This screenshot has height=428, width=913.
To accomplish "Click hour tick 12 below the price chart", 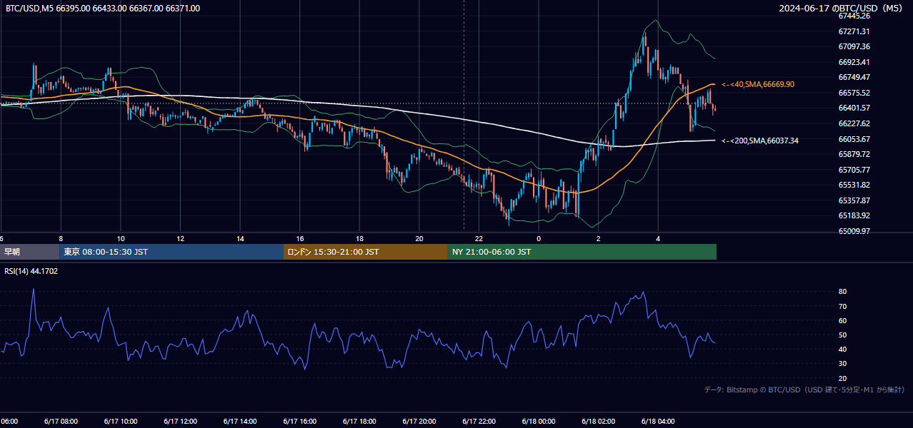I will click(180, 238).
